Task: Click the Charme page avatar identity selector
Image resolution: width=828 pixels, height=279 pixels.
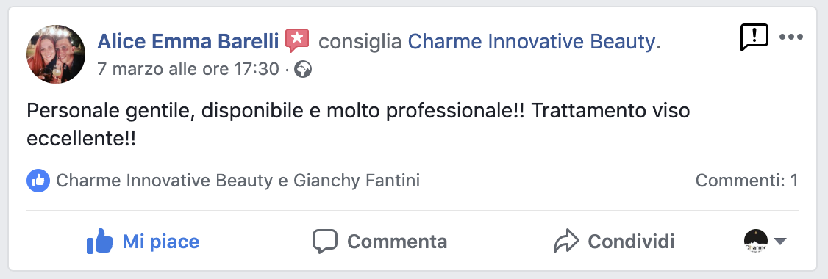Action: click(756, 241)
